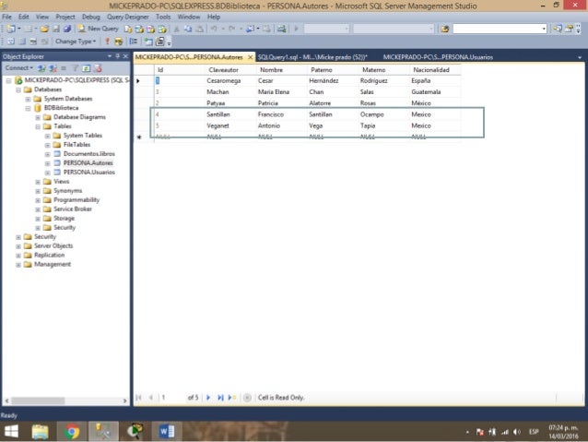
Task: Open Microsoft Word from the taskbar
Action: pos(167,431)
